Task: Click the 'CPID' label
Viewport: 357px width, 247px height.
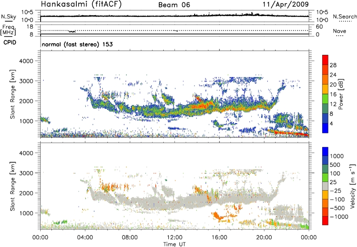Action: point(10,42)
